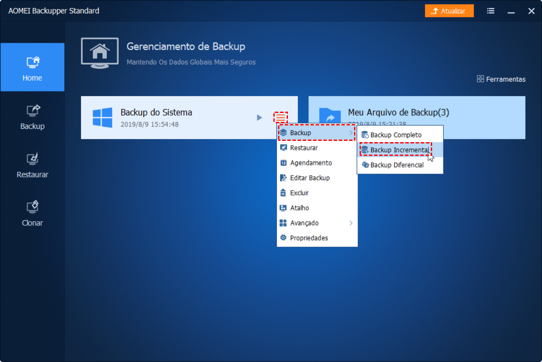The image size is (542, 362).
Task: Open the three-line menu on Backup do Sistema
Action: click(x=280, y=117)
